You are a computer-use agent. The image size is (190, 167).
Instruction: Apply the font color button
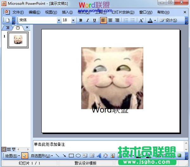pyautogui.click(x=150, y=20)
